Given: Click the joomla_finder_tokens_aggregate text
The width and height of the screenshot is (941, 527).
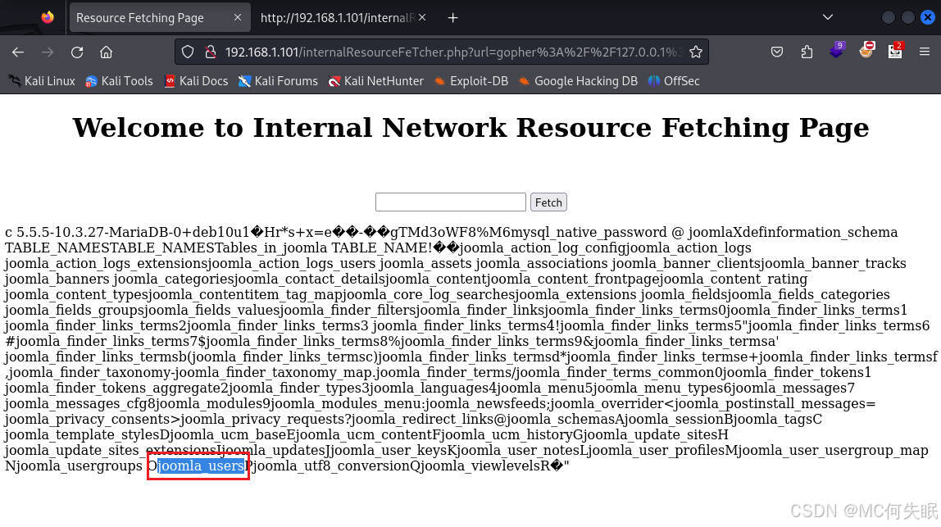Looking at the screenshot, I should [x=113, y=388].
